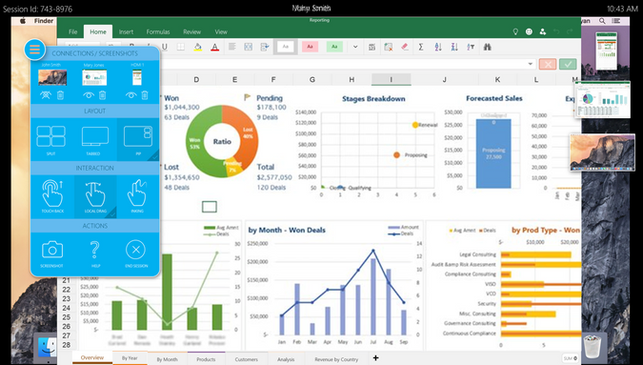Expand the formula bar dropdown arrow

(x=531, y=64)
